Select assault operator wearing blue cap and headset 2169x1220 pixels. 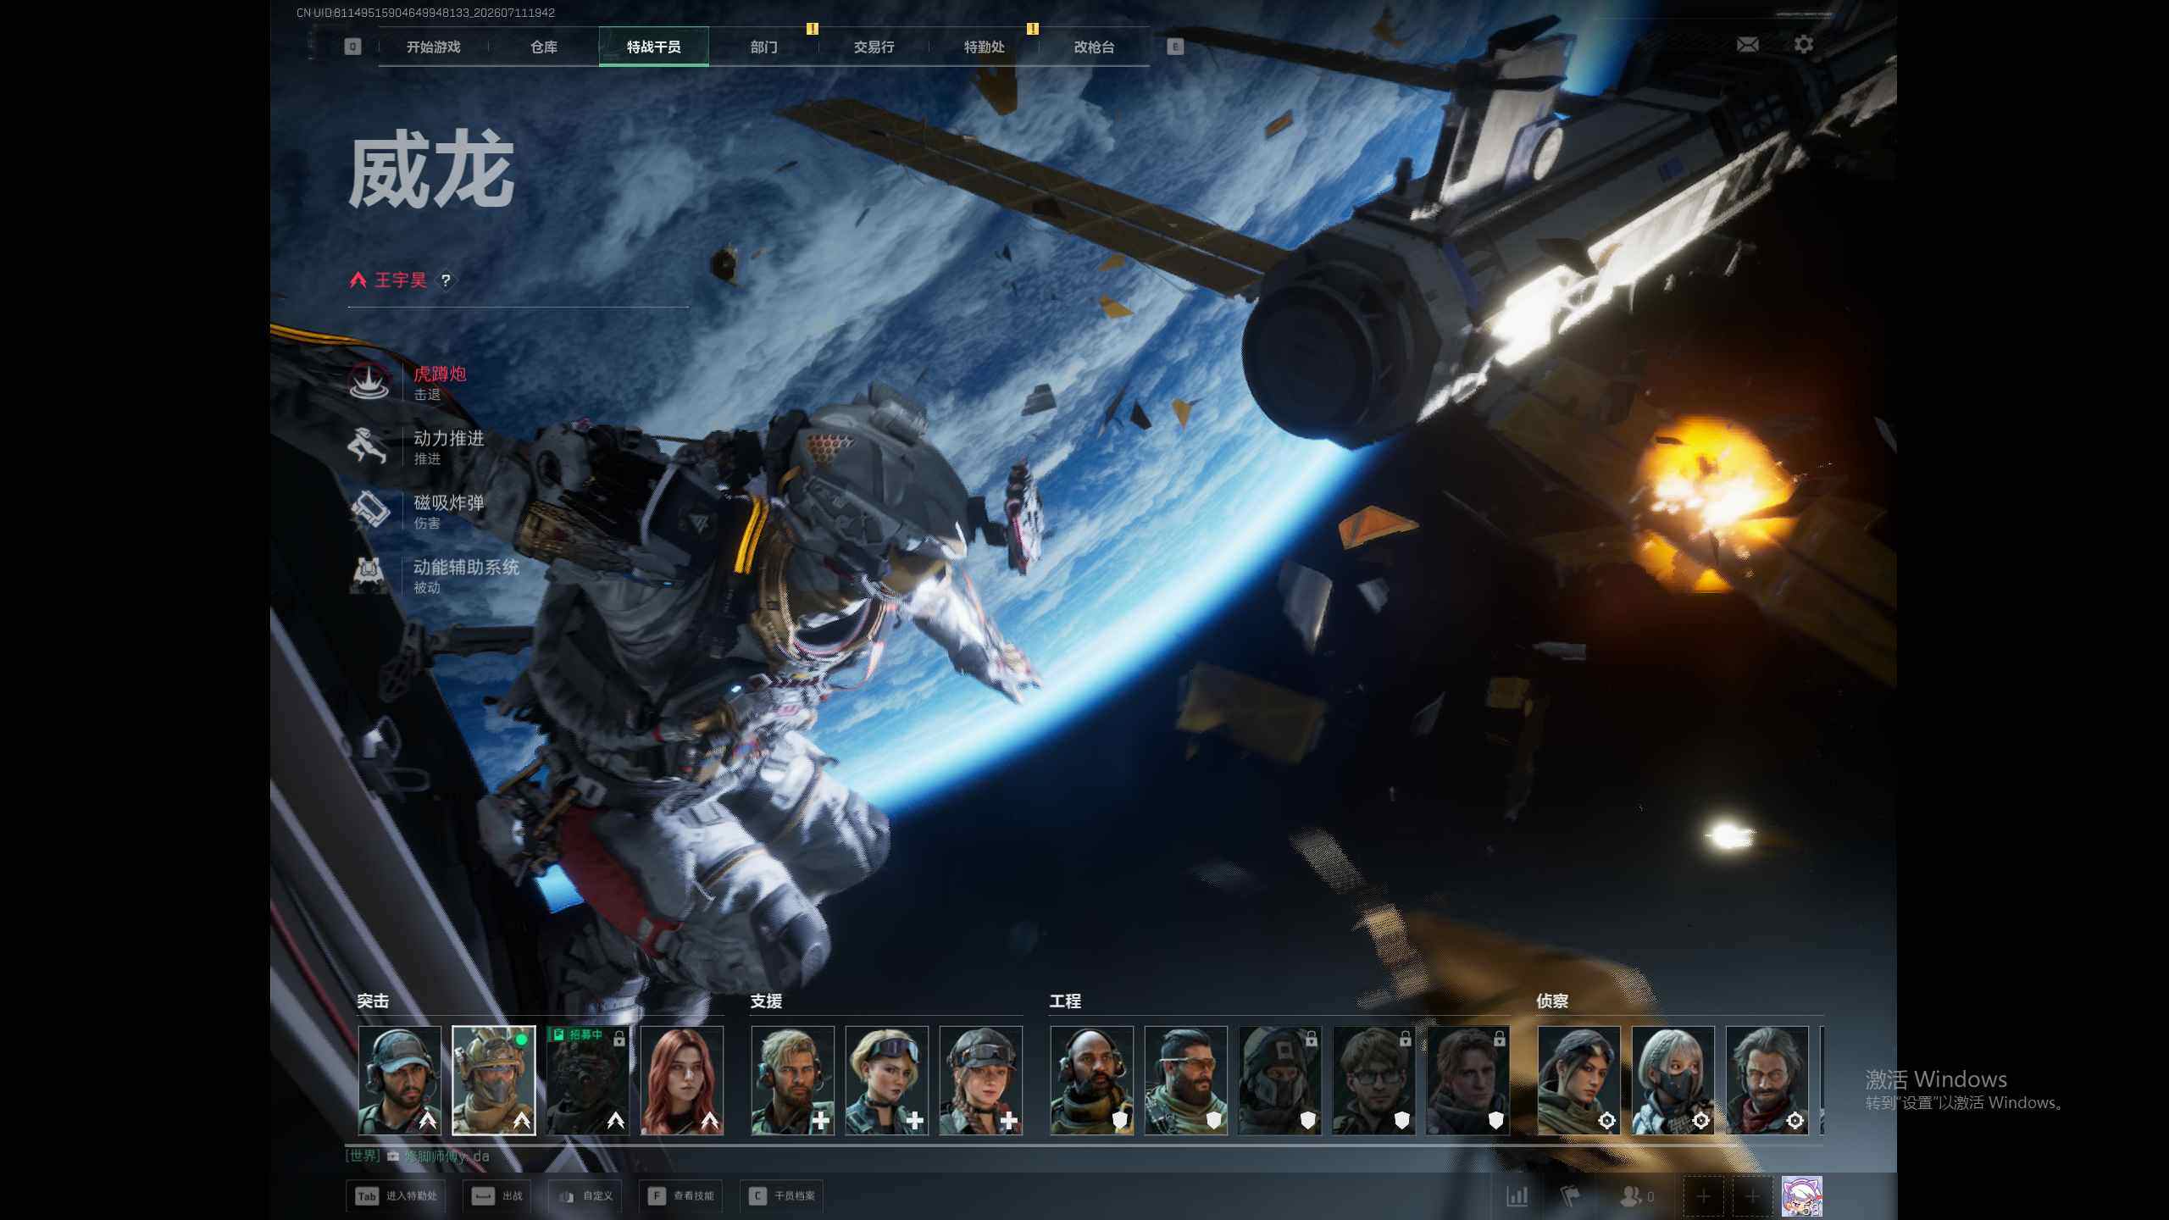[x=400, y=1080]
